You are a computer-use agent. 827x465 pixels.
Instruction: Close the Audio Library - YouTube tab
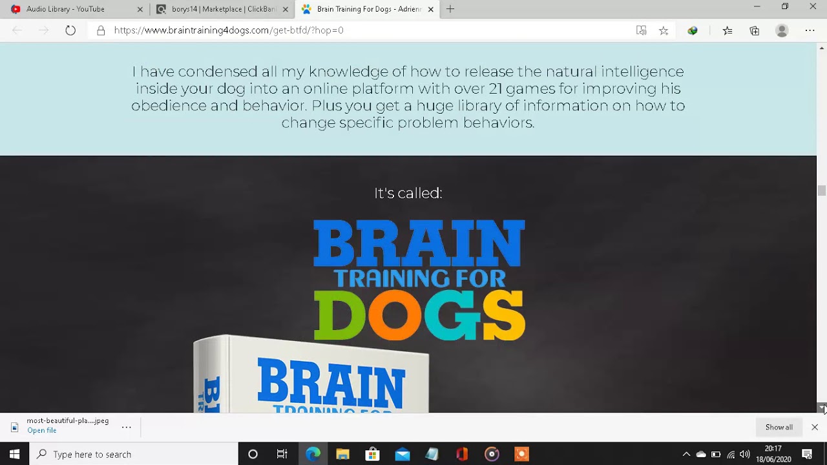pos(140,9)
